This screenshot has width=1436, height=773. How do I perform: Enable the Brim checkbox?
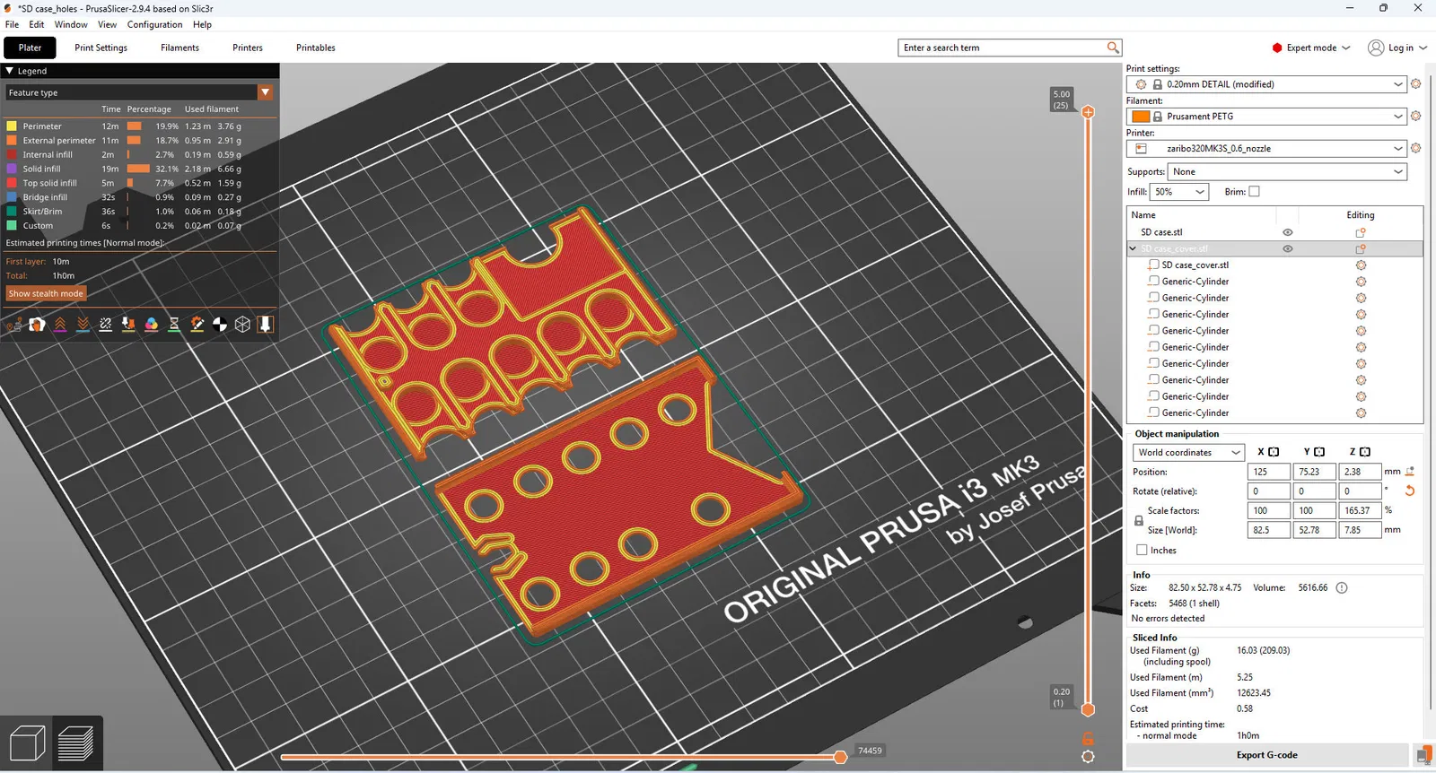(x=1254, y=191)
